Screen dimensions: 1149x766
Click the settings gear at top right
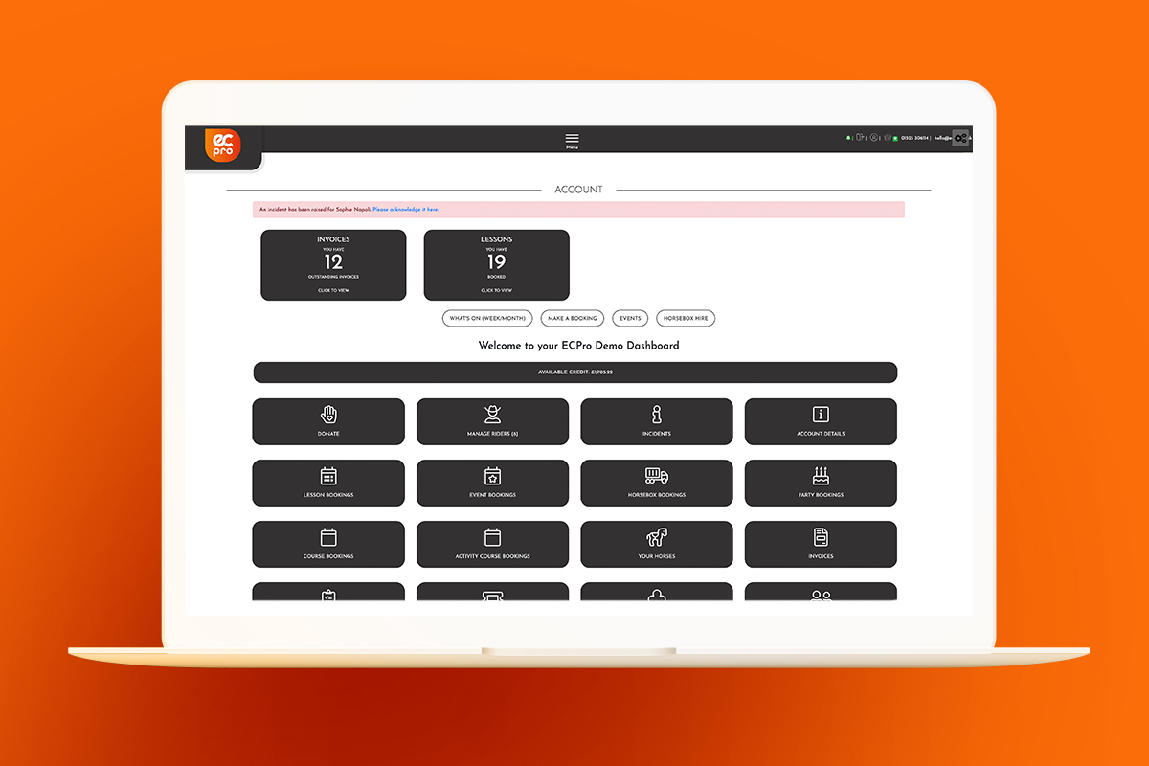click(960, 137)
